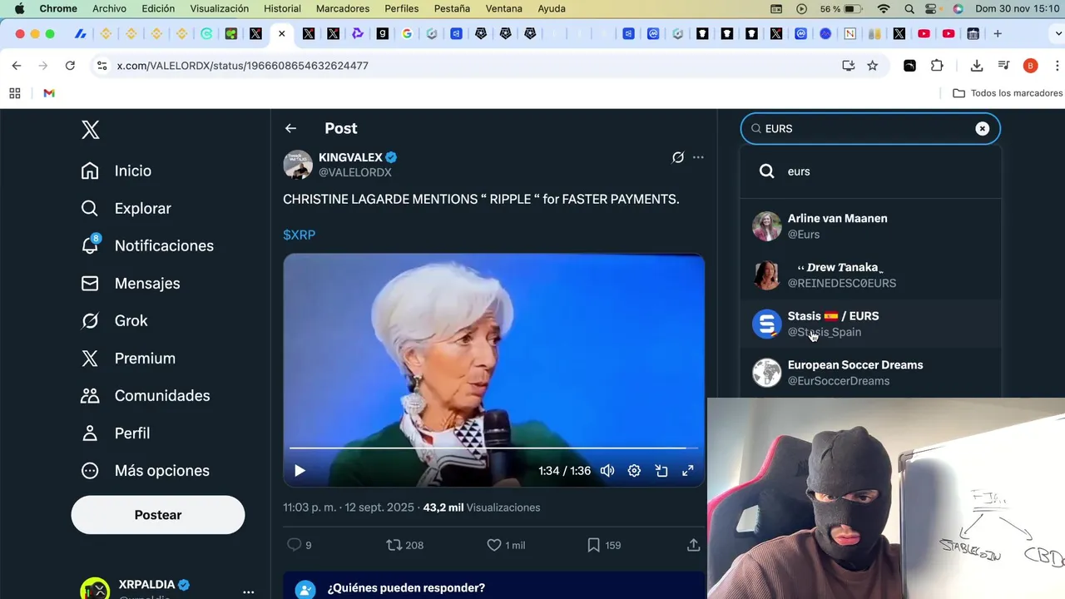1065x599 pixels.
Task: Click browser back arrow
Action: [x=17, y=66]
